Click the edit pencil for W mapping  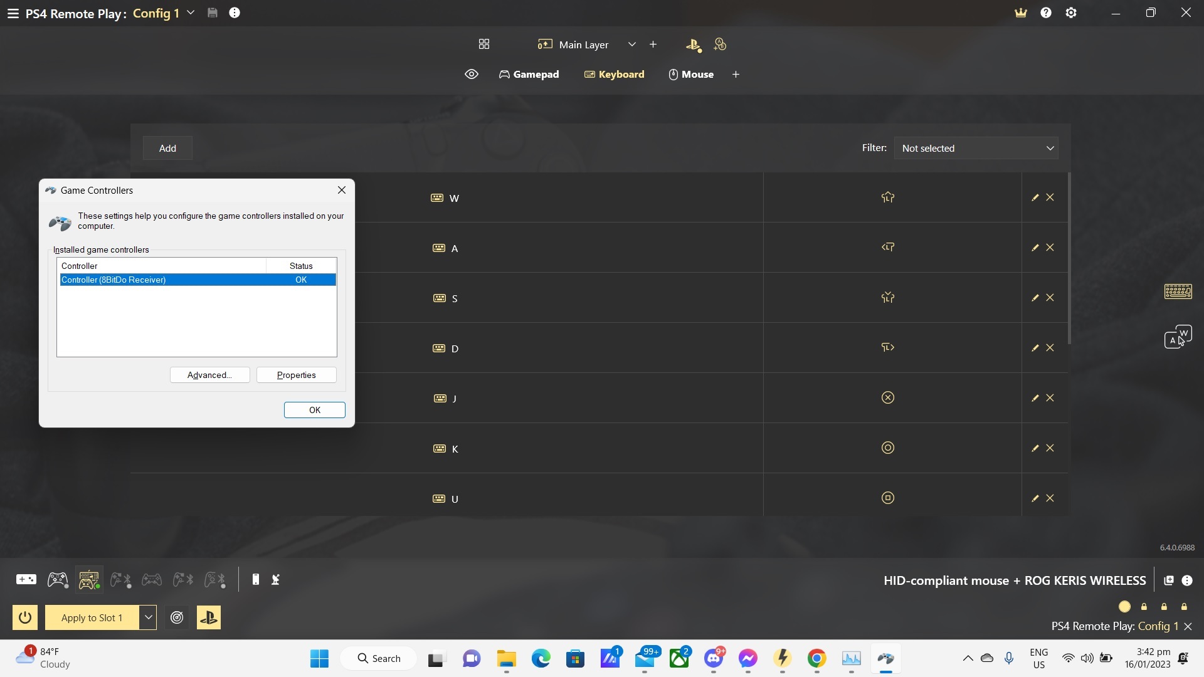pyautogui.click(x=1035, y=197)
